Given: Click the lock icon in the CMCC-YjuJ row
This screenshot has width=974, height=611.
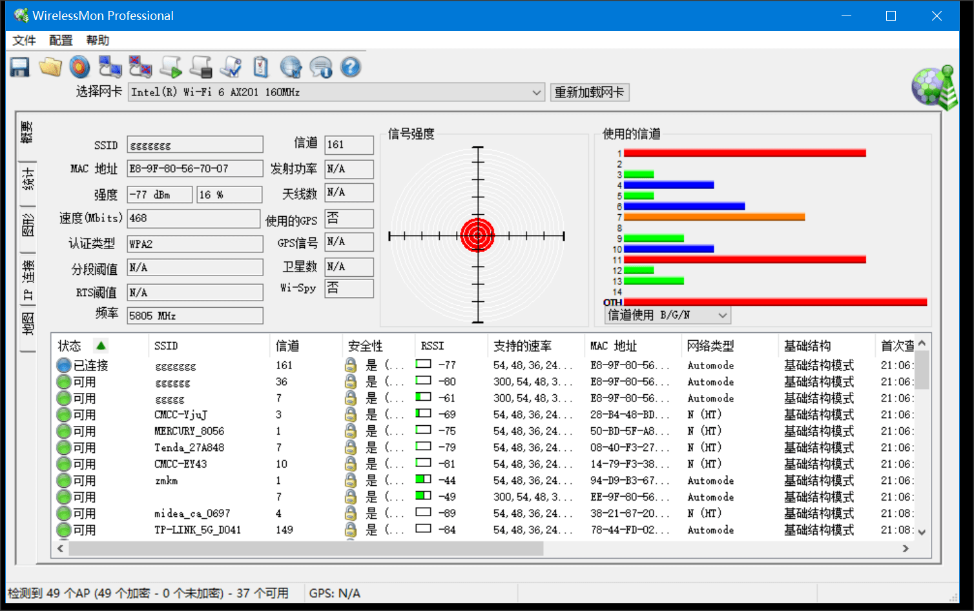Looking at the screenshot, I should tap(350, 414).
